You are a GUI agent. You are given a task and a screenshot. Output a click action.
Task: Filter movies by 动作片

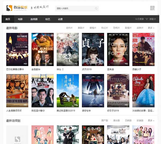69,28
